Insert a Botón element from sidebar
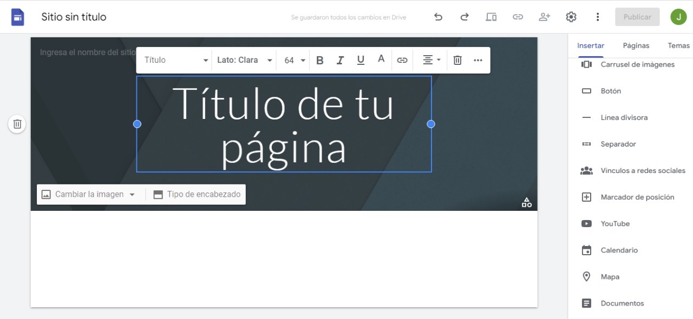Screen dimensions: 693x319 (x=611, y=91)
